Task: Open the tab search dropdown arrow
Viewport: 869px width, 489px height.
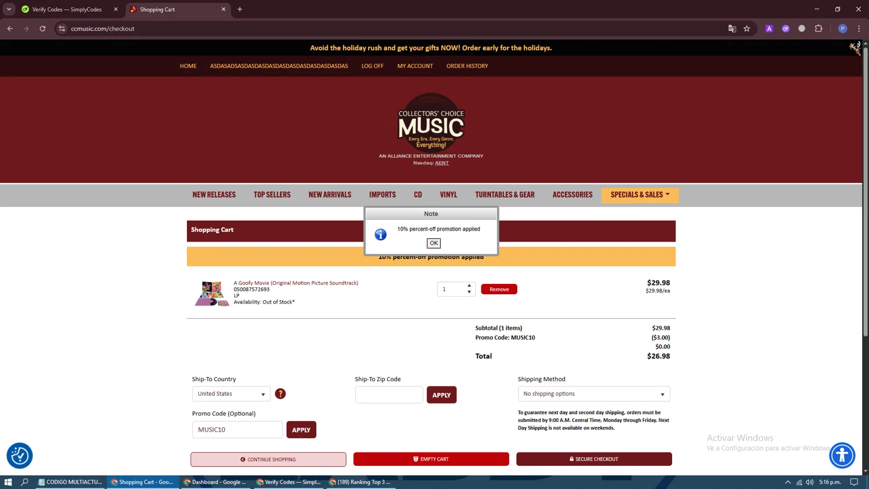Action: [x=9, y=9]
